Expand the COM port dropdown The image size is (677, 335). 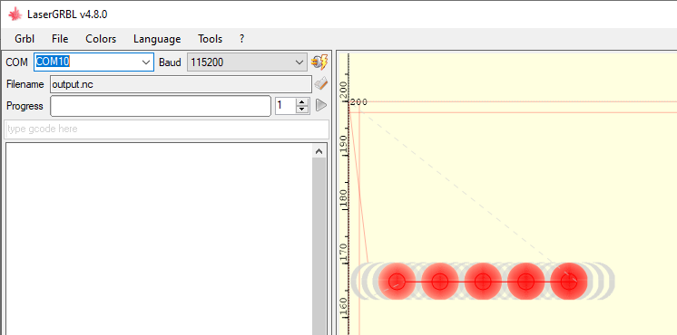point(146,62)
